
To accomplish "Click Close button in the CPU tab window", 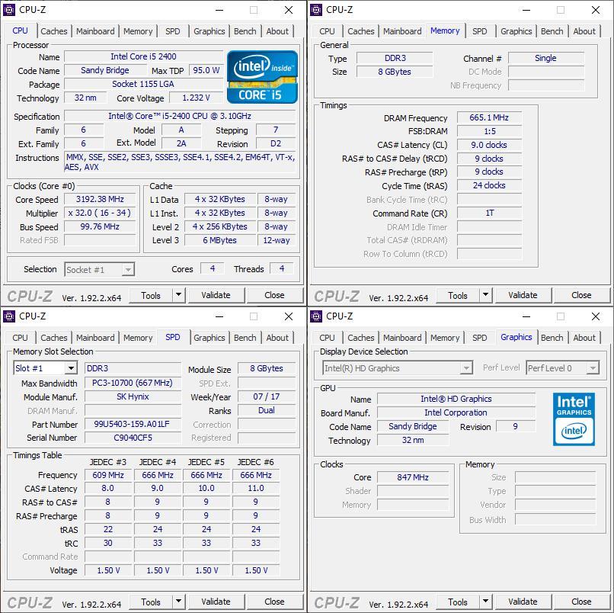I will pyautogui.click(x=274, y=295).
